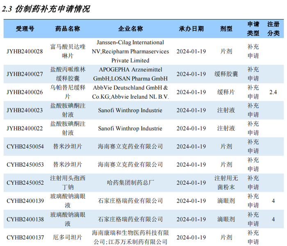Click the 承办日期 column header

click(x=191, y=29)
